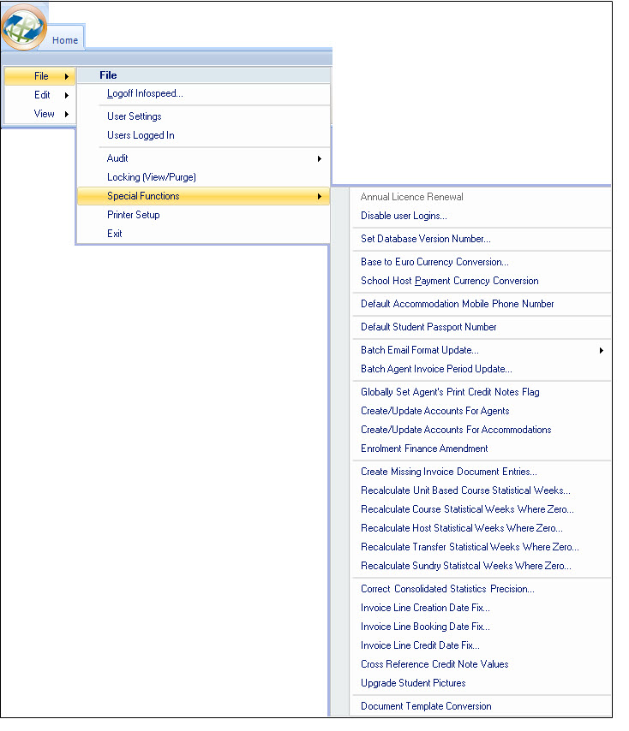Open Locking (View/Purge)
Viewport: 629px width, 731px height.
point(151,177)
